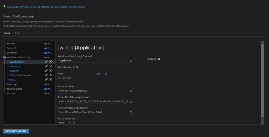
Task: Download VMware Aria Operations for Logs Agent
Action: click(45, 7)
